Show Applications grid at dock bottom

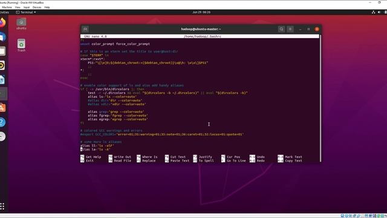[x=2, y=206]
